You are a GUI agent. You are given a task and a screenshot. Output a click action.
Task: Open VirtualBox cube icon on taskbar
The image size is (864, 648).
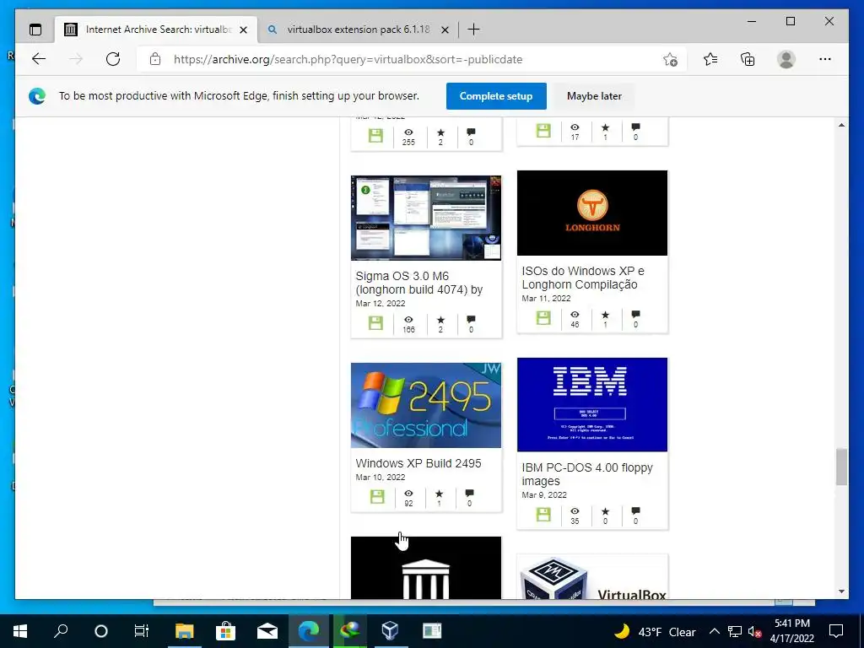(x=390, y=631)
